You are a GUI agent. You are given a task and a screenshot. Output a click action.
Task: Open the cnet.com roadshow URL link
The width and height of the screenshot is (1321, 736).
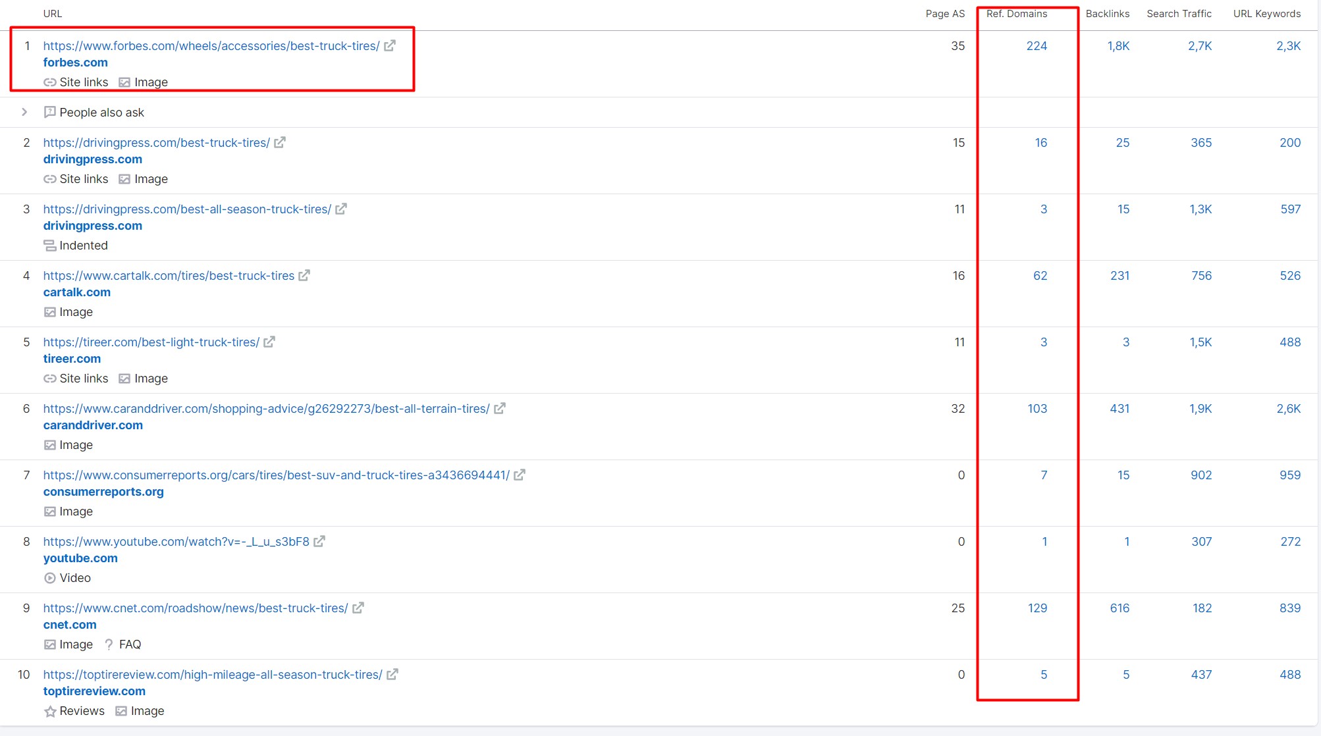point(196,608)
